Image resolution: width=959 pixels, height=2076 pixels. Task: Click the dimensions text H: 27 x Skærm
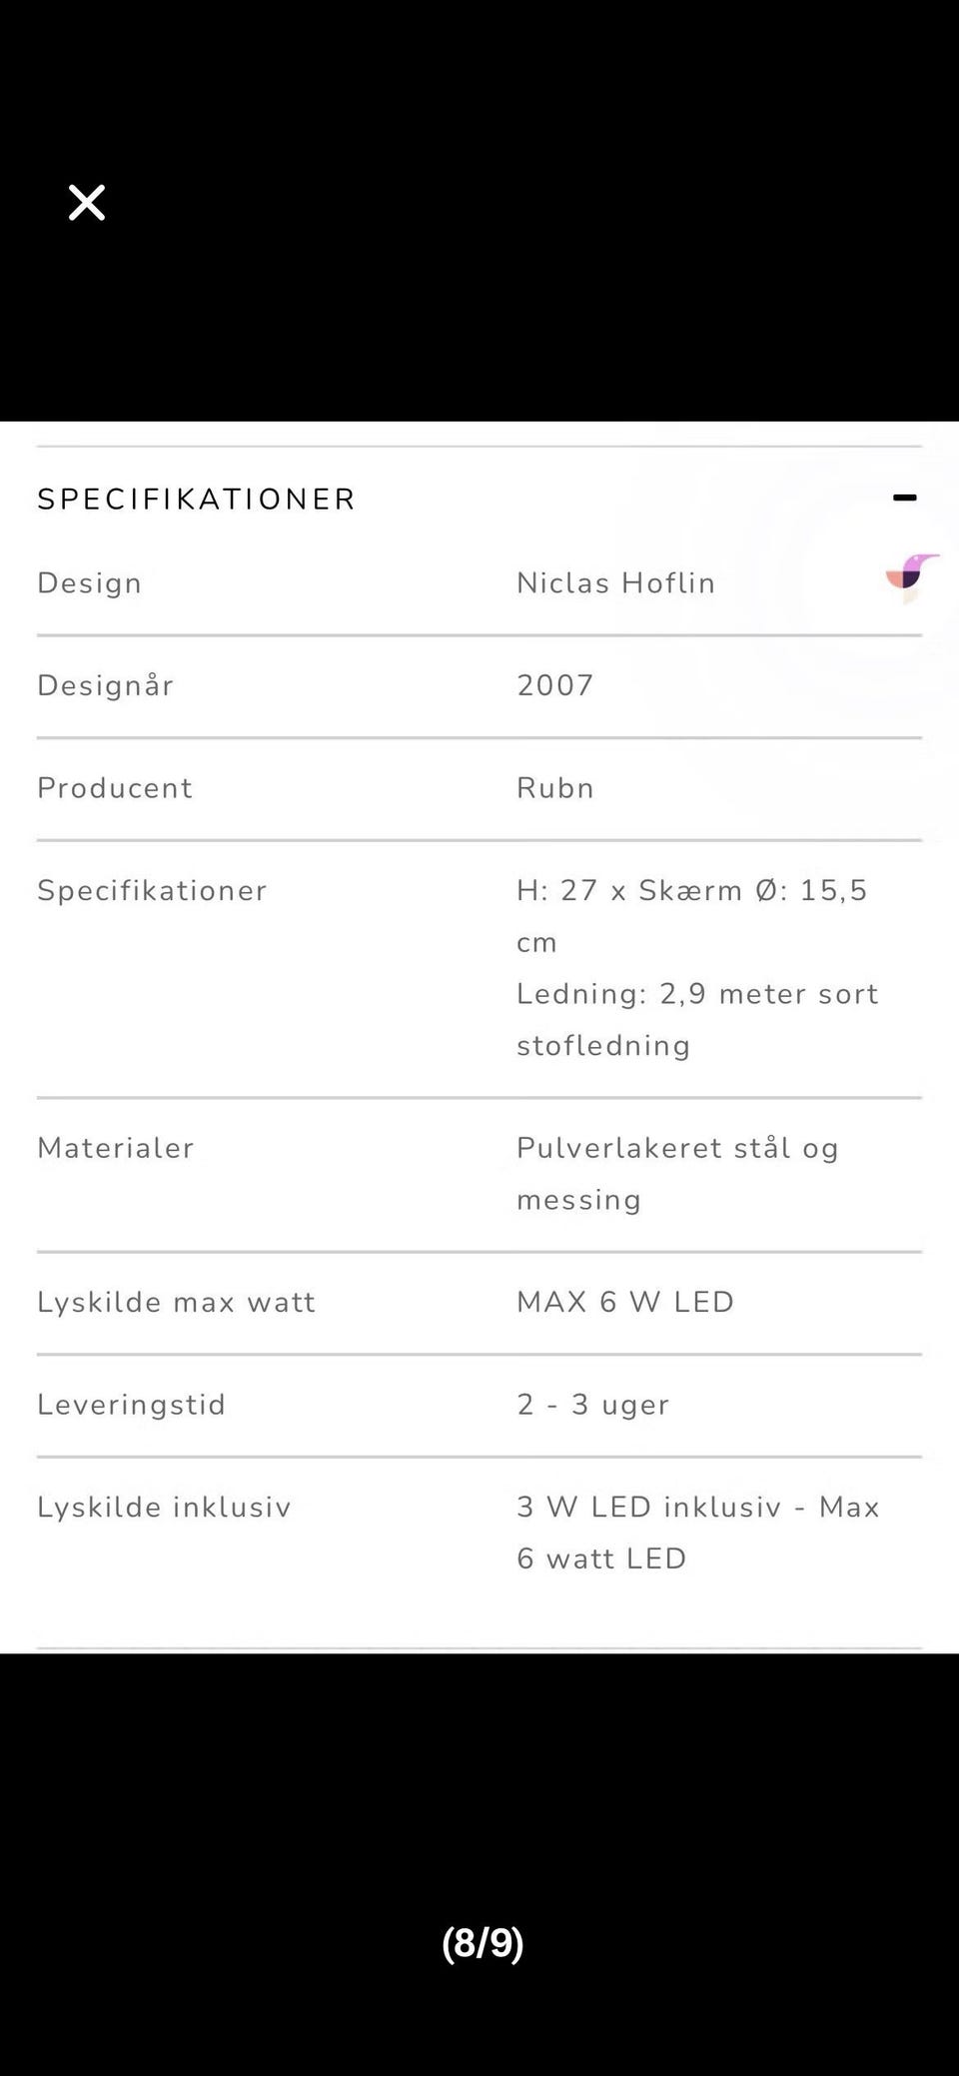(x=630, y=890)
